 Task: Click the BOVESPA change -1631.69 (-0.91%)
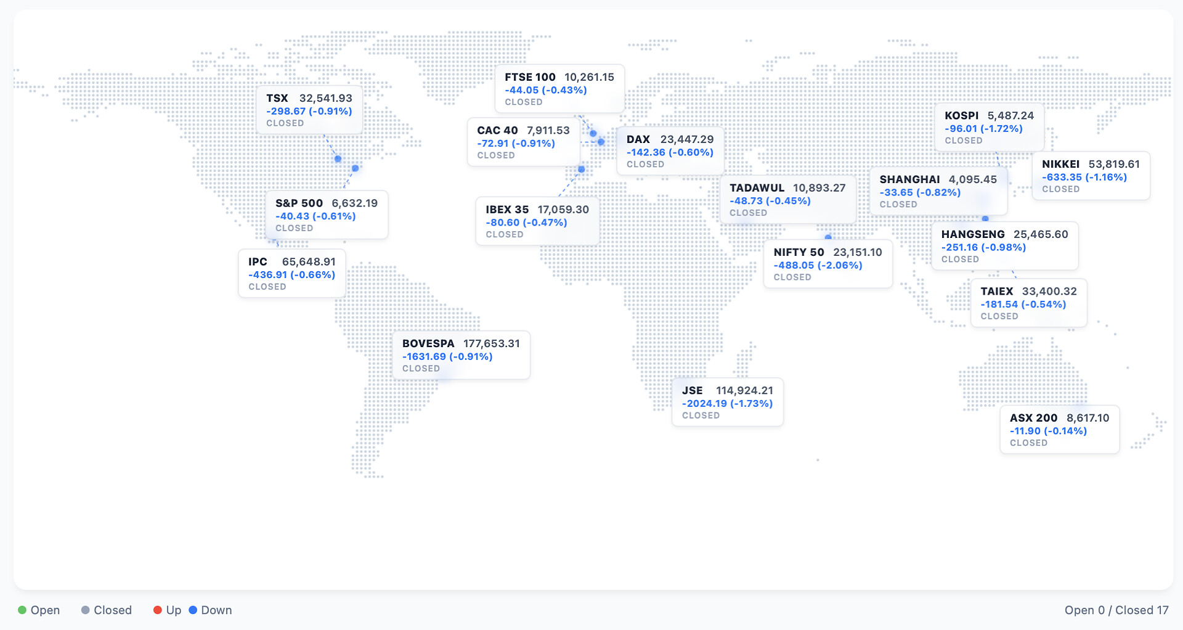pos(447,357)
